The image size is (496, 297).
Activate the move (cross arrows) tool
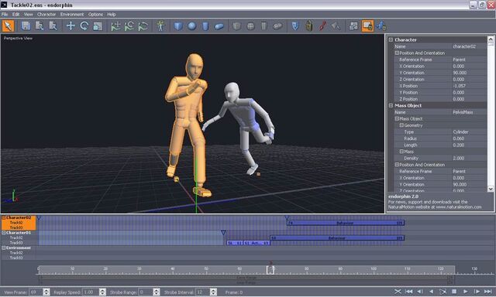coord(71,26)
